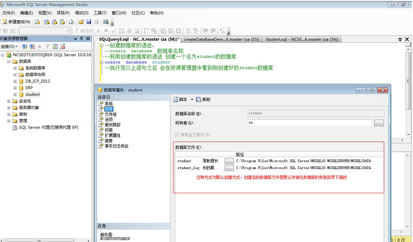Click the New Query (新建查询) button
This screenshot has width=413, height=242.
[x=17, y=22]
